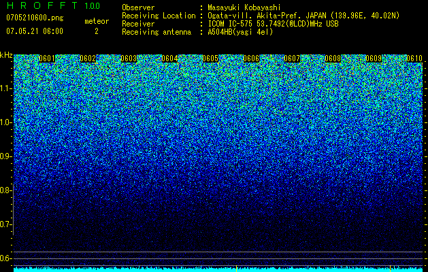The width and height of the screenshot is (428, 272).
Task: Click the meteor count label
Action: [x=97, y=21]
